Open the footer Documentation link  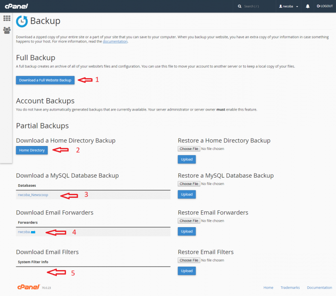pos(319,288)
